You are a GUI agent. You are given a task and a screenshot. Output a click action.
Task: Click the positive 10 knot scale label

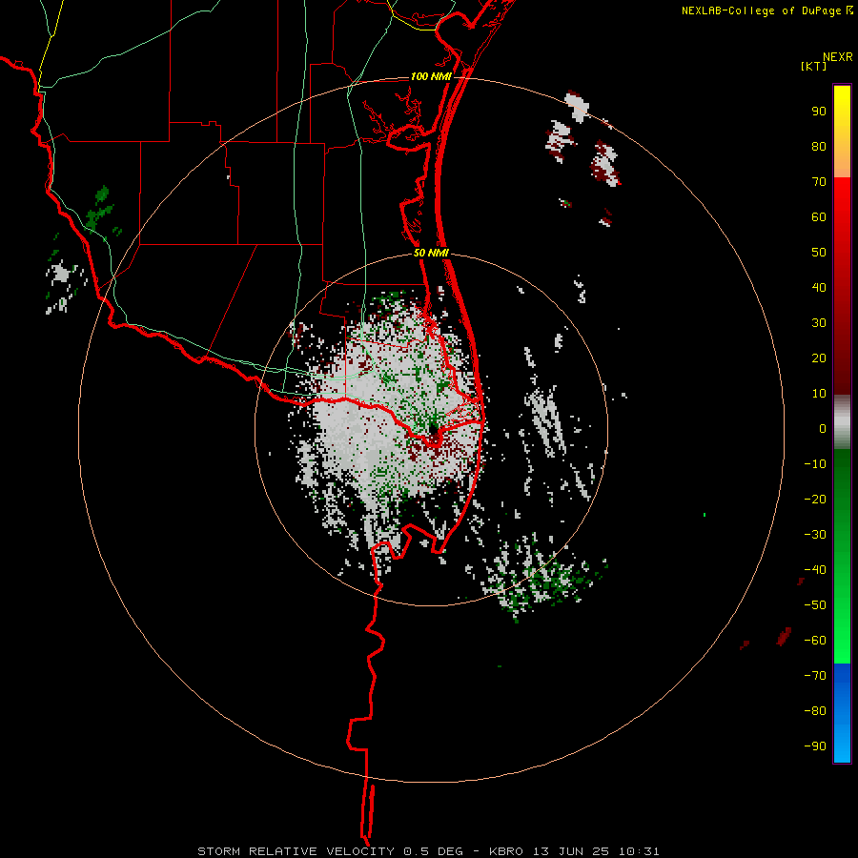pos(819,394)
